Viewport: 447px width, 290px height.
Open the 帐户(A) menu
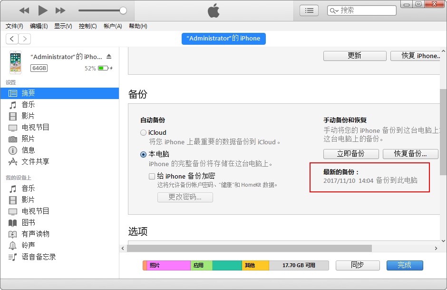tap(113, 26)
